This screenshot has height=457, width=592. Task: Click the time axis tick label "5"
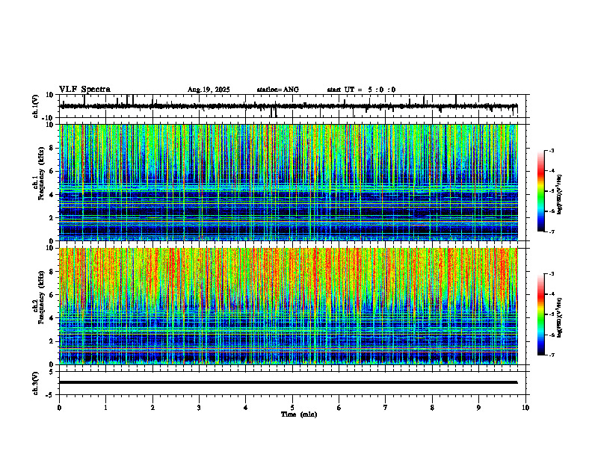(x=292, y=408)
